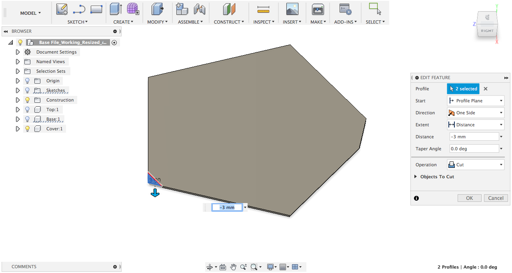512x273 pixels.
Task: Click the activate component radio button on root
Action: click(x=114, y=42)
